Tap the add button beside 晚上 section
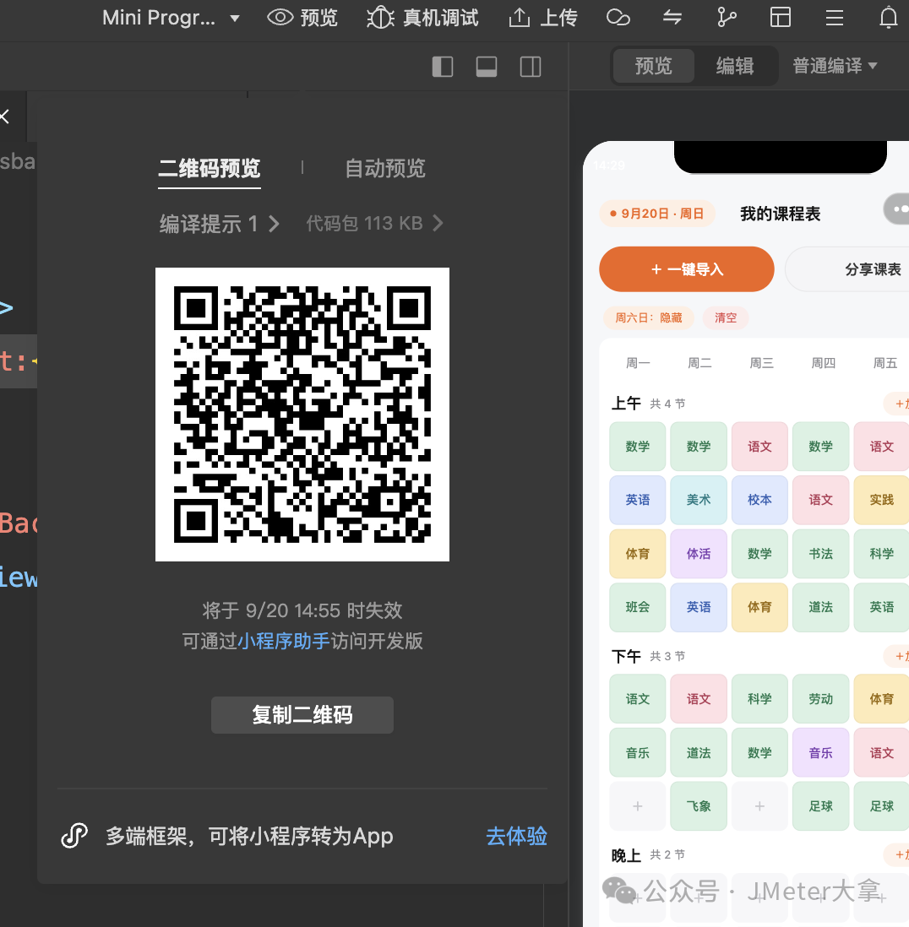This screenshot has width=909, height=927. (897, 855)
